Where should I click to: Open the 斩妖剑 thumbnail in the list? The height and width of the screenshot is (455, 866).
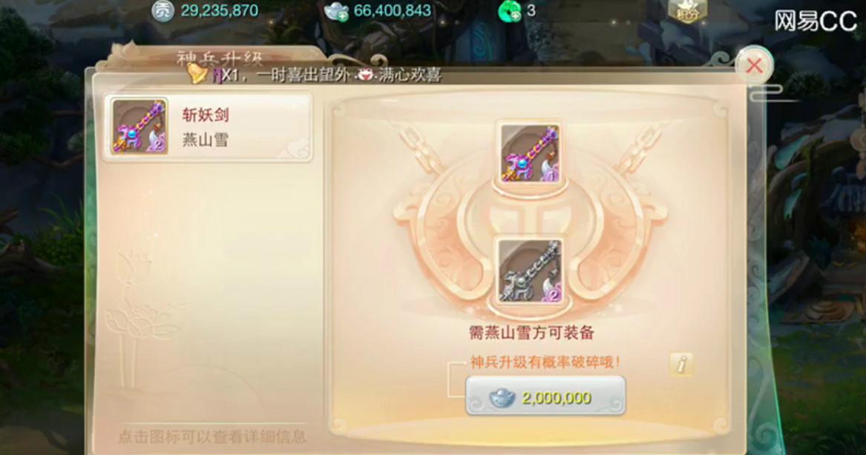140,126
